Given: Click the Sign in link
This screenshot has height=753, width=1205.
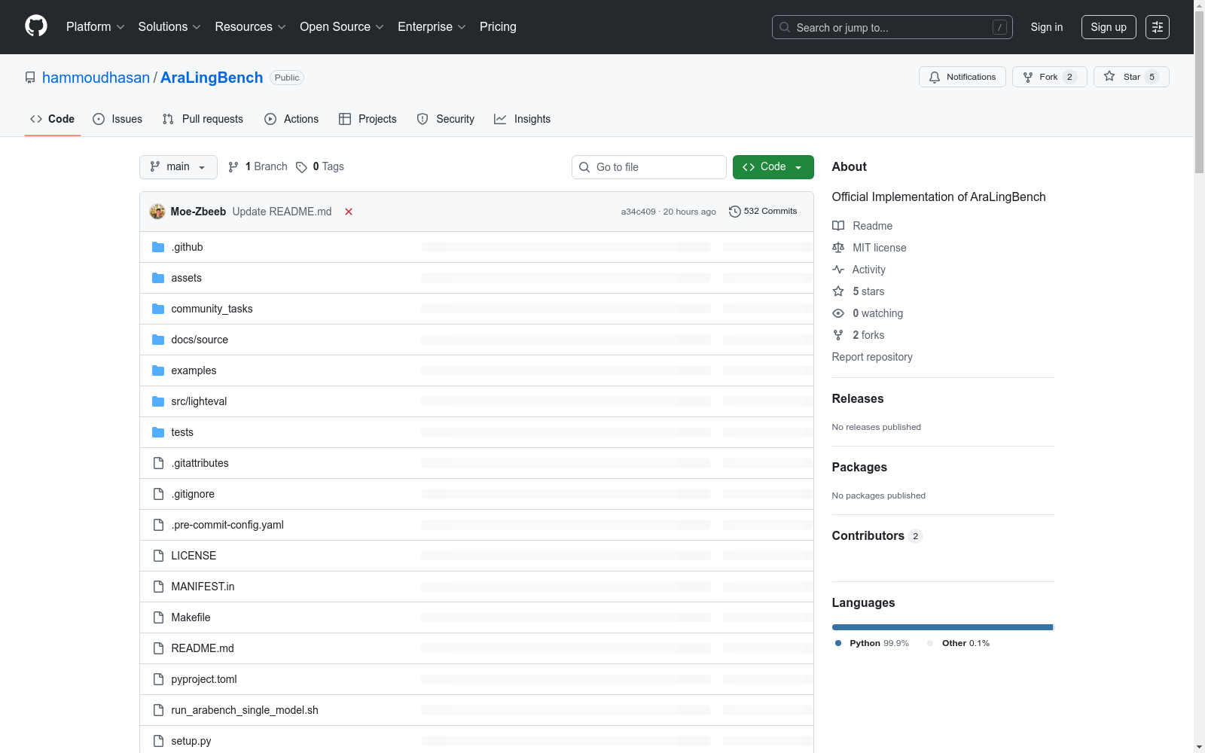Looking at the screenshot, I should [x=1047, y=27].
